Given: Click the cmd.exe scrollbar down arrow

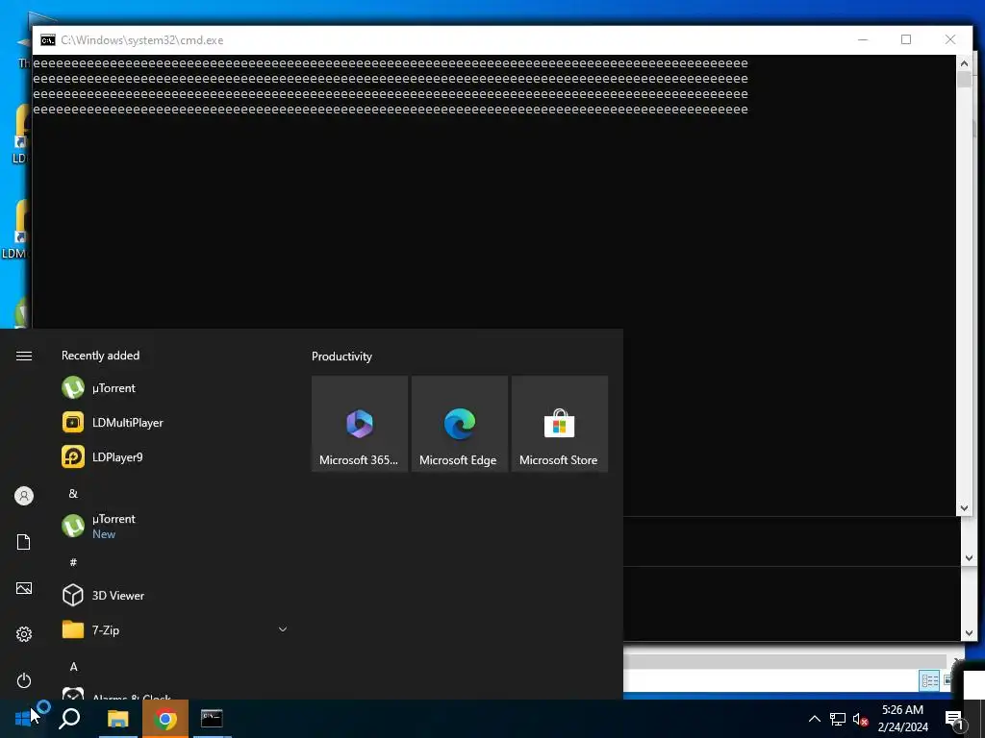Looking at the screenshot, I should click(964, 508).
